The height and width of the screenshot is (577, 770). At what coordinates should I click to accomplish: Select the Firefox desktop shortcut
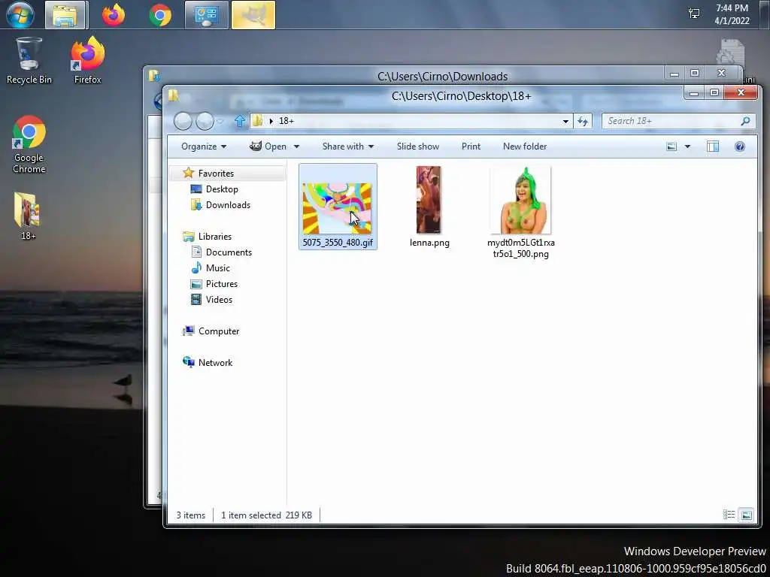(87, 60)
